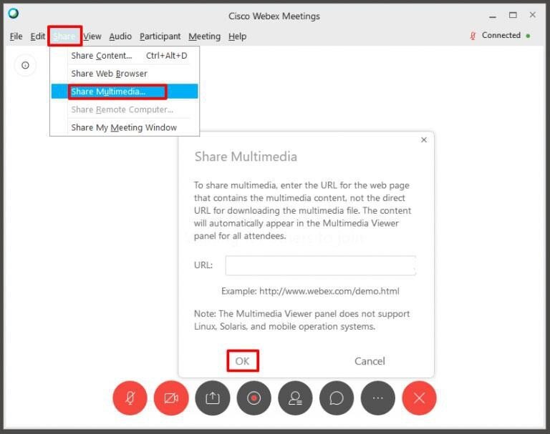Click Cancel in Share Multimedia dialog

370,361
